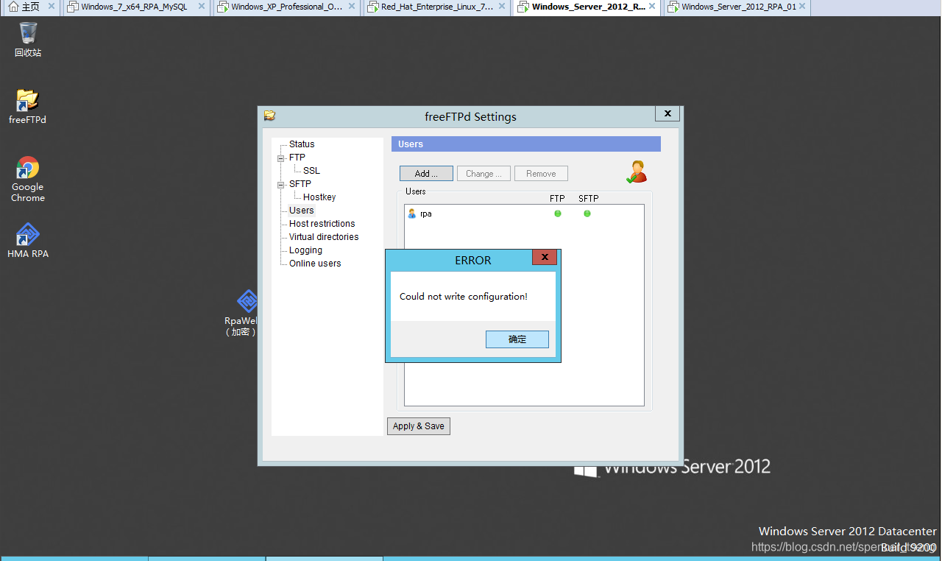Confirm the error with 确定 button
Screen dimensions: 942x561
517,339
